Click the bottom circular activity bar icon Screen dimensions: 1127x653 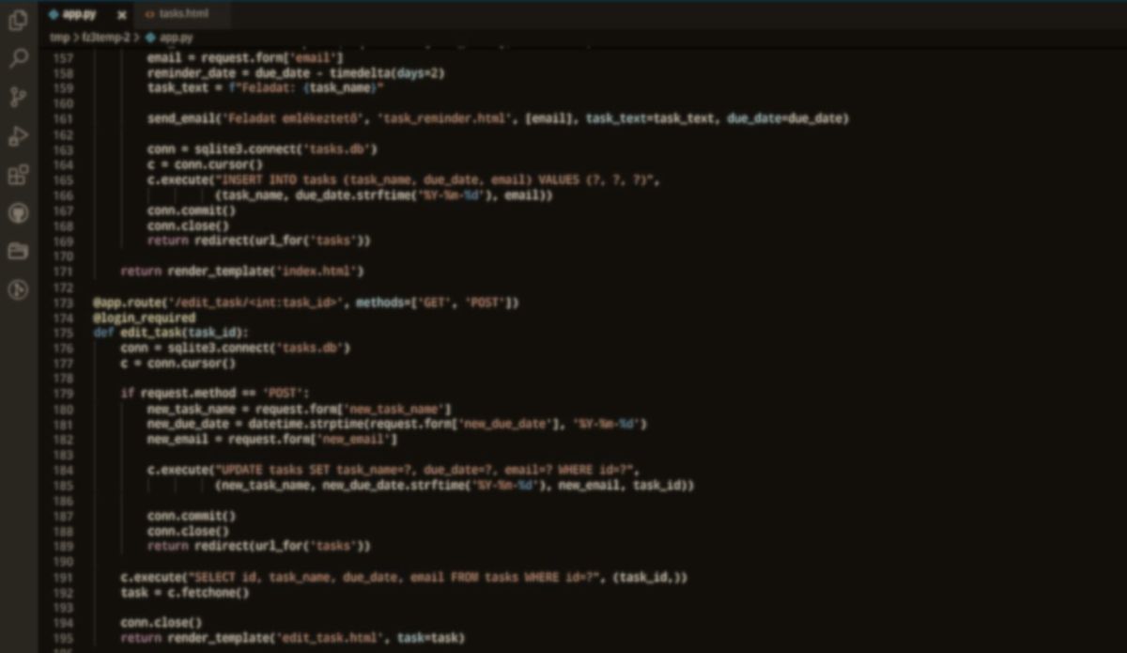18,289
